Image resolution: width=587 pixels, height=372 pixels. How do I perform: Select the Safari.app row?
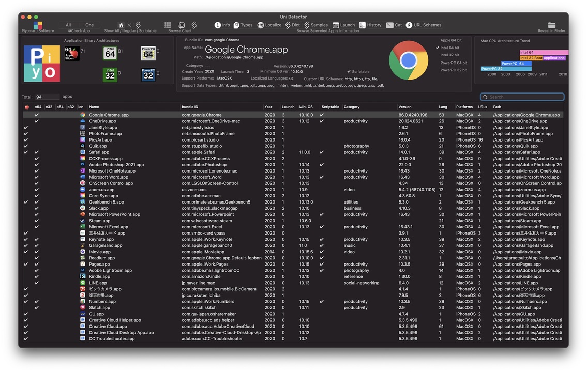point(99,152)
